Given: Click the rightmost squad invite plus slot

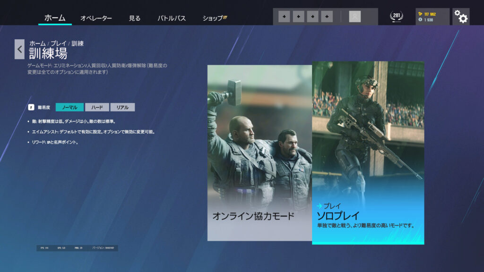Looking at the screenshot, I should point(327,17).
